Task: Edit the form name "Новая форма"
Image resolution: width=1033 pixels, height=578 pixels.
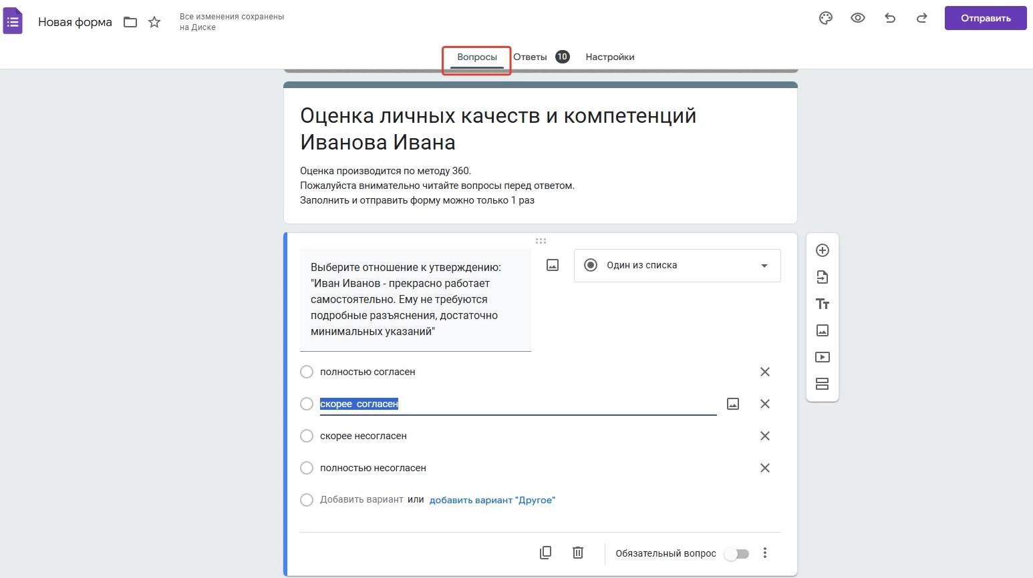Action: pos(75,22)
